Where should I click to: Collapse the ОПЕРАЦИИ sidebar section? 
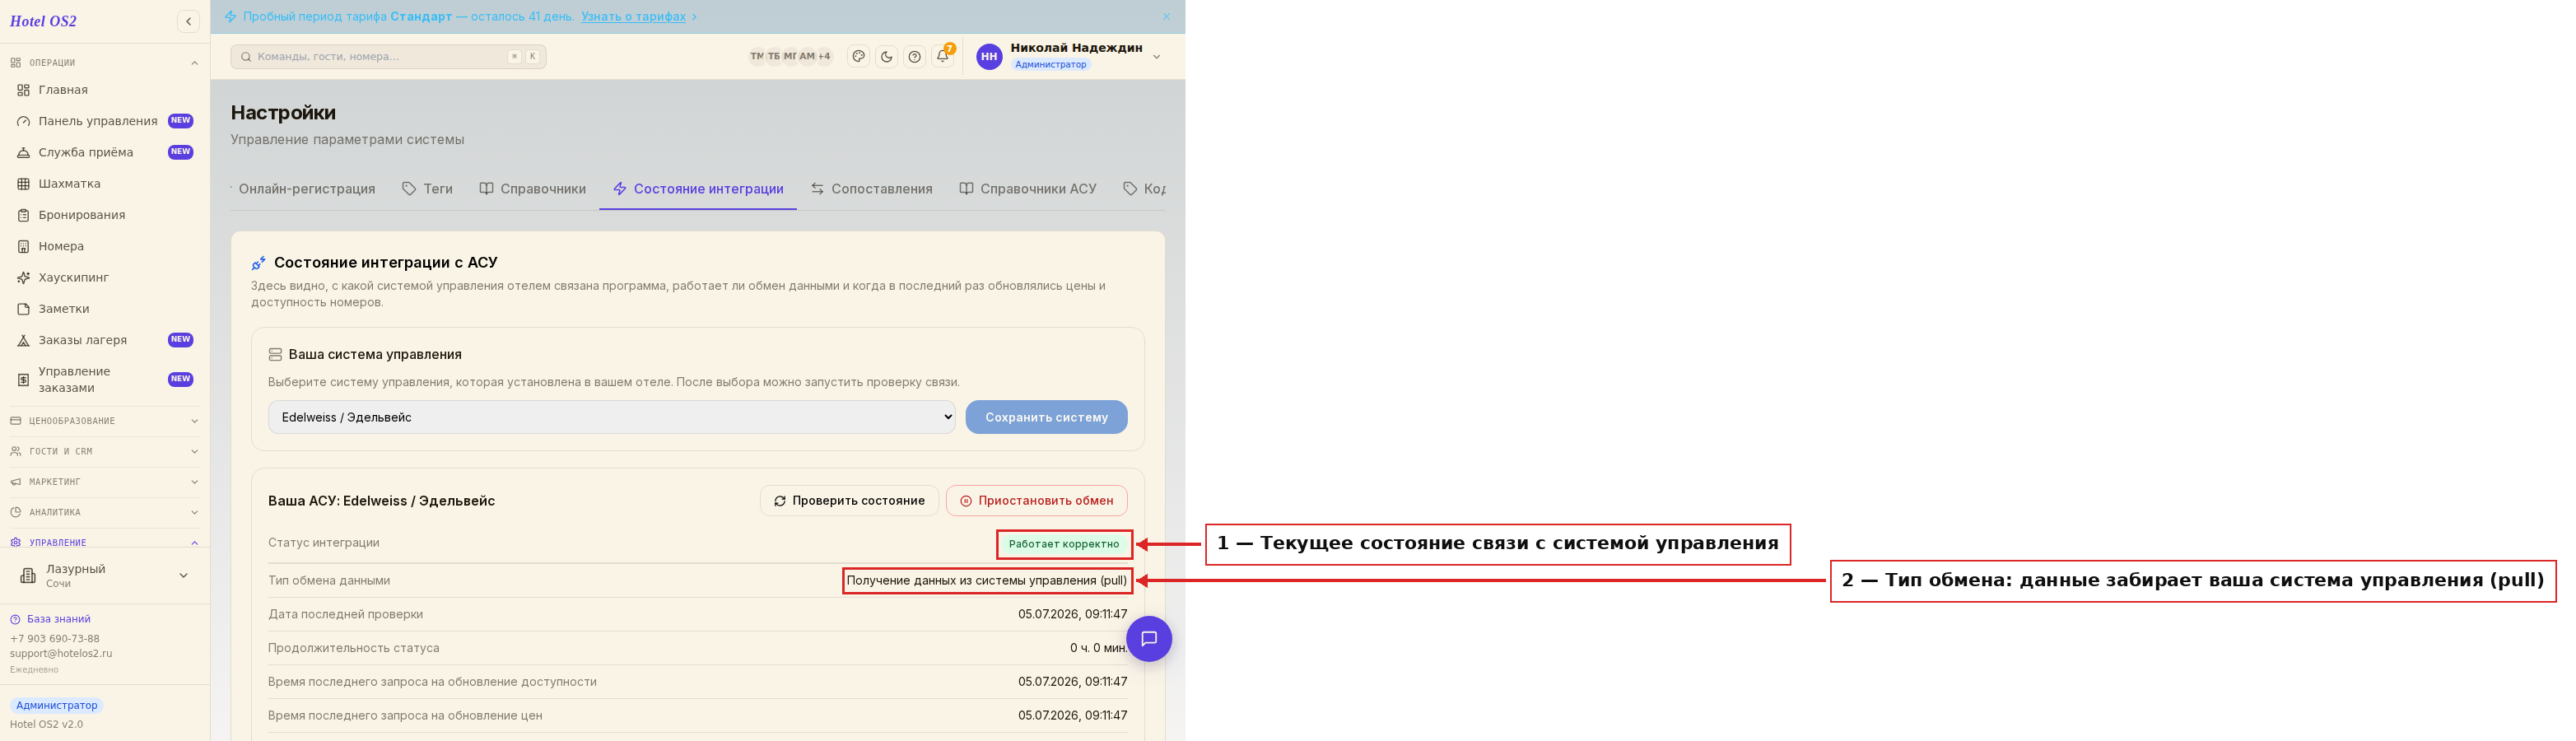click(105, 63)
